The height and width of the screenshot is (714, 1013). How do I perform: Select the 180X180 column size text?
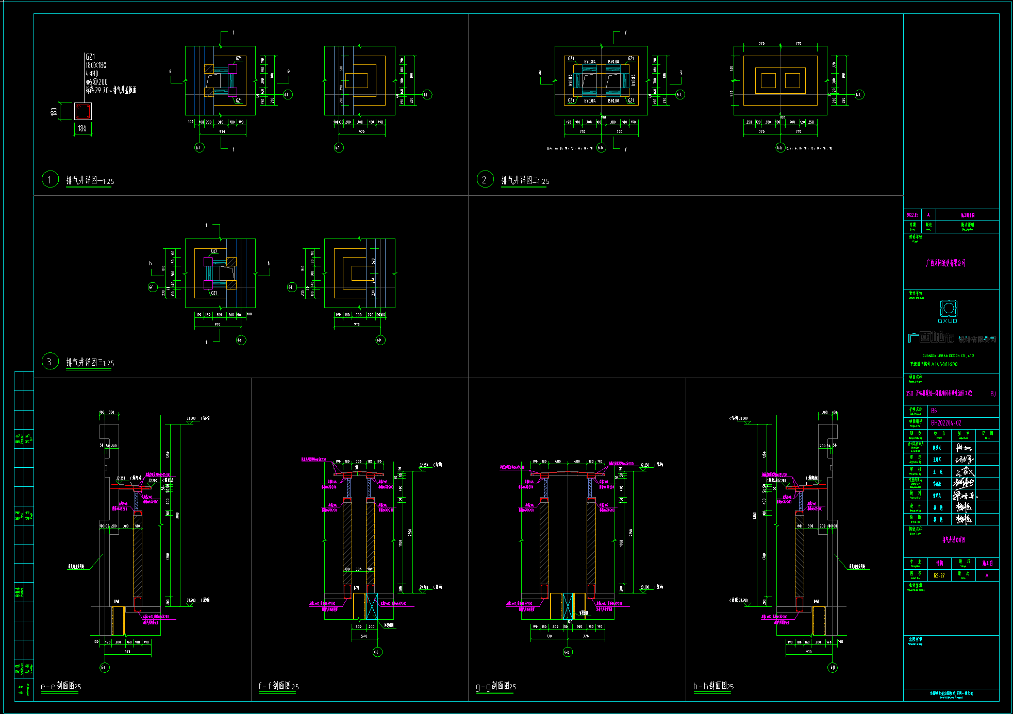click(x=96, y=65)
